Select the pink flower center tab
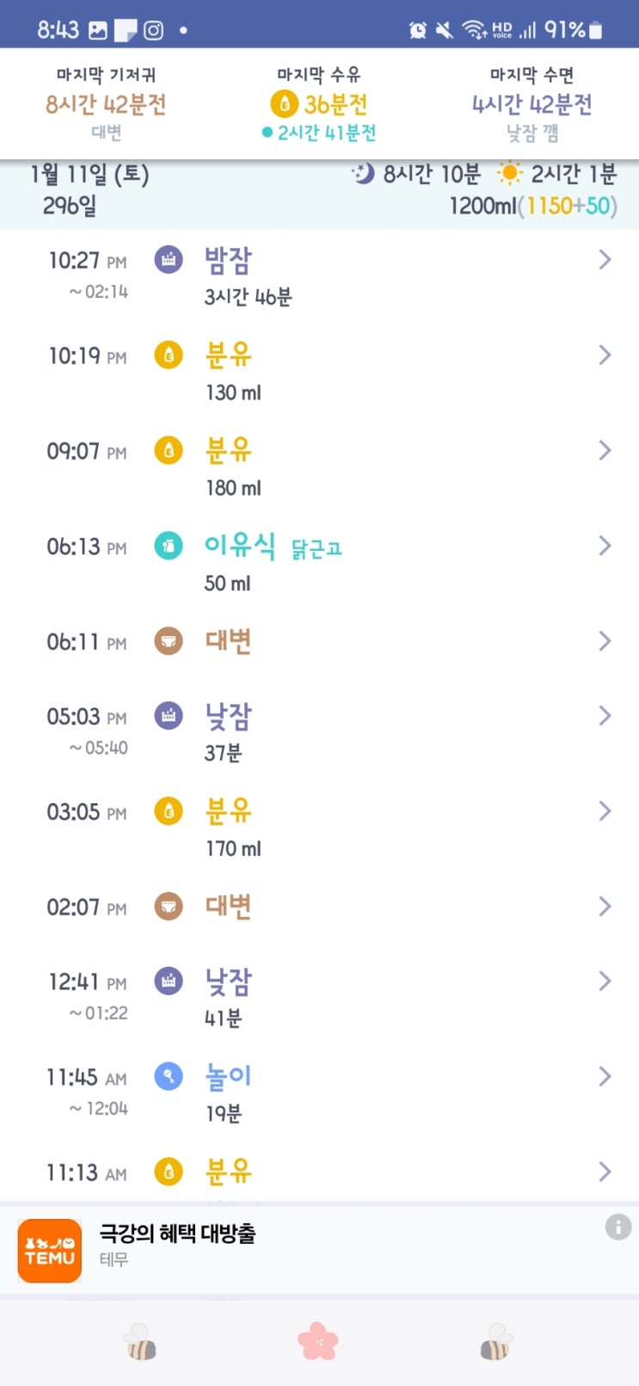This screenshot has width=639, height=1386. pos(318,1341)
